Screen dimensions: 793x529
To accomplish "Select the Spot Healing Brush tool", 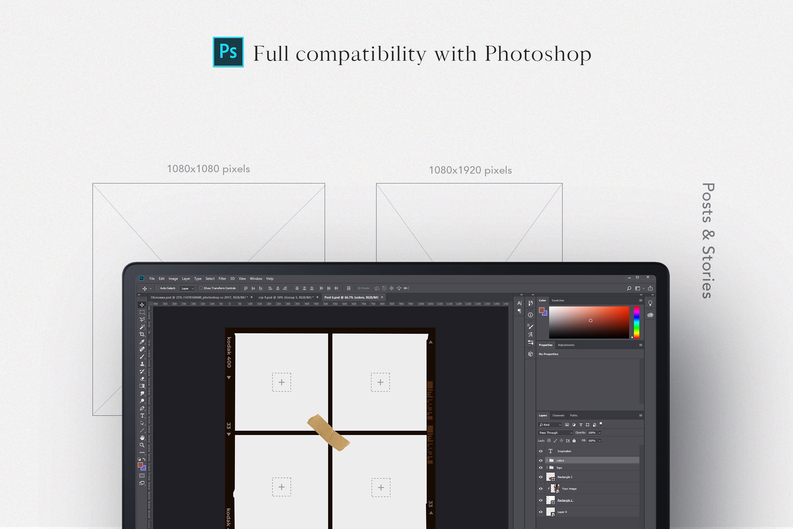I will [142, 349].
